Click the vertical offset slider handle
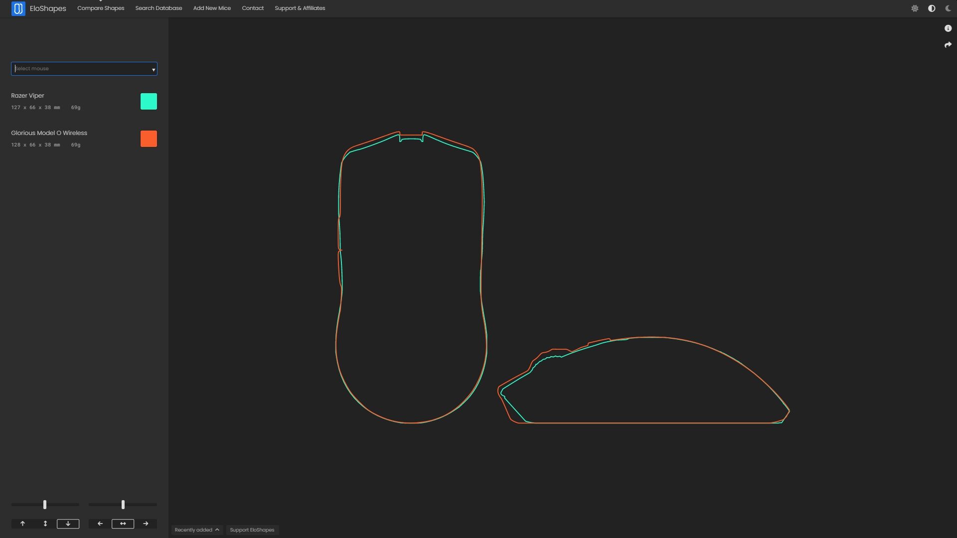 [x=45, y=505]
